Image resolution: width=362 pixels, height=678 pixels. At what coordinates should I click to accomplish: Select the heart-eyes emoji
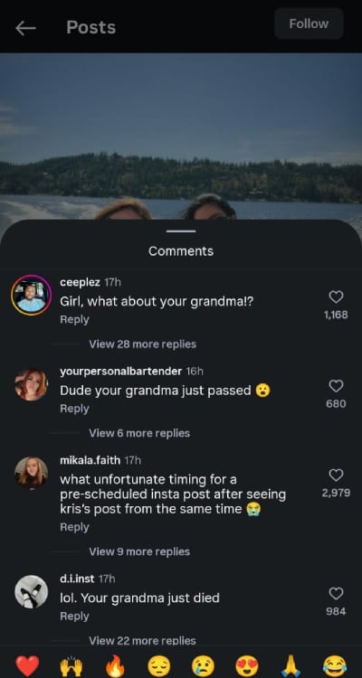(x=247, y=665)
